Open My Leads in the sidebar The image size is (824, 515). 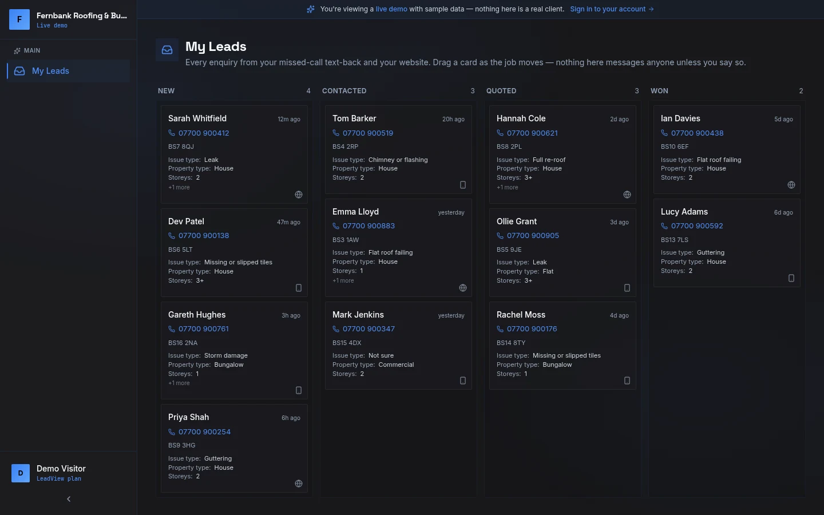(x=69, y=71)
